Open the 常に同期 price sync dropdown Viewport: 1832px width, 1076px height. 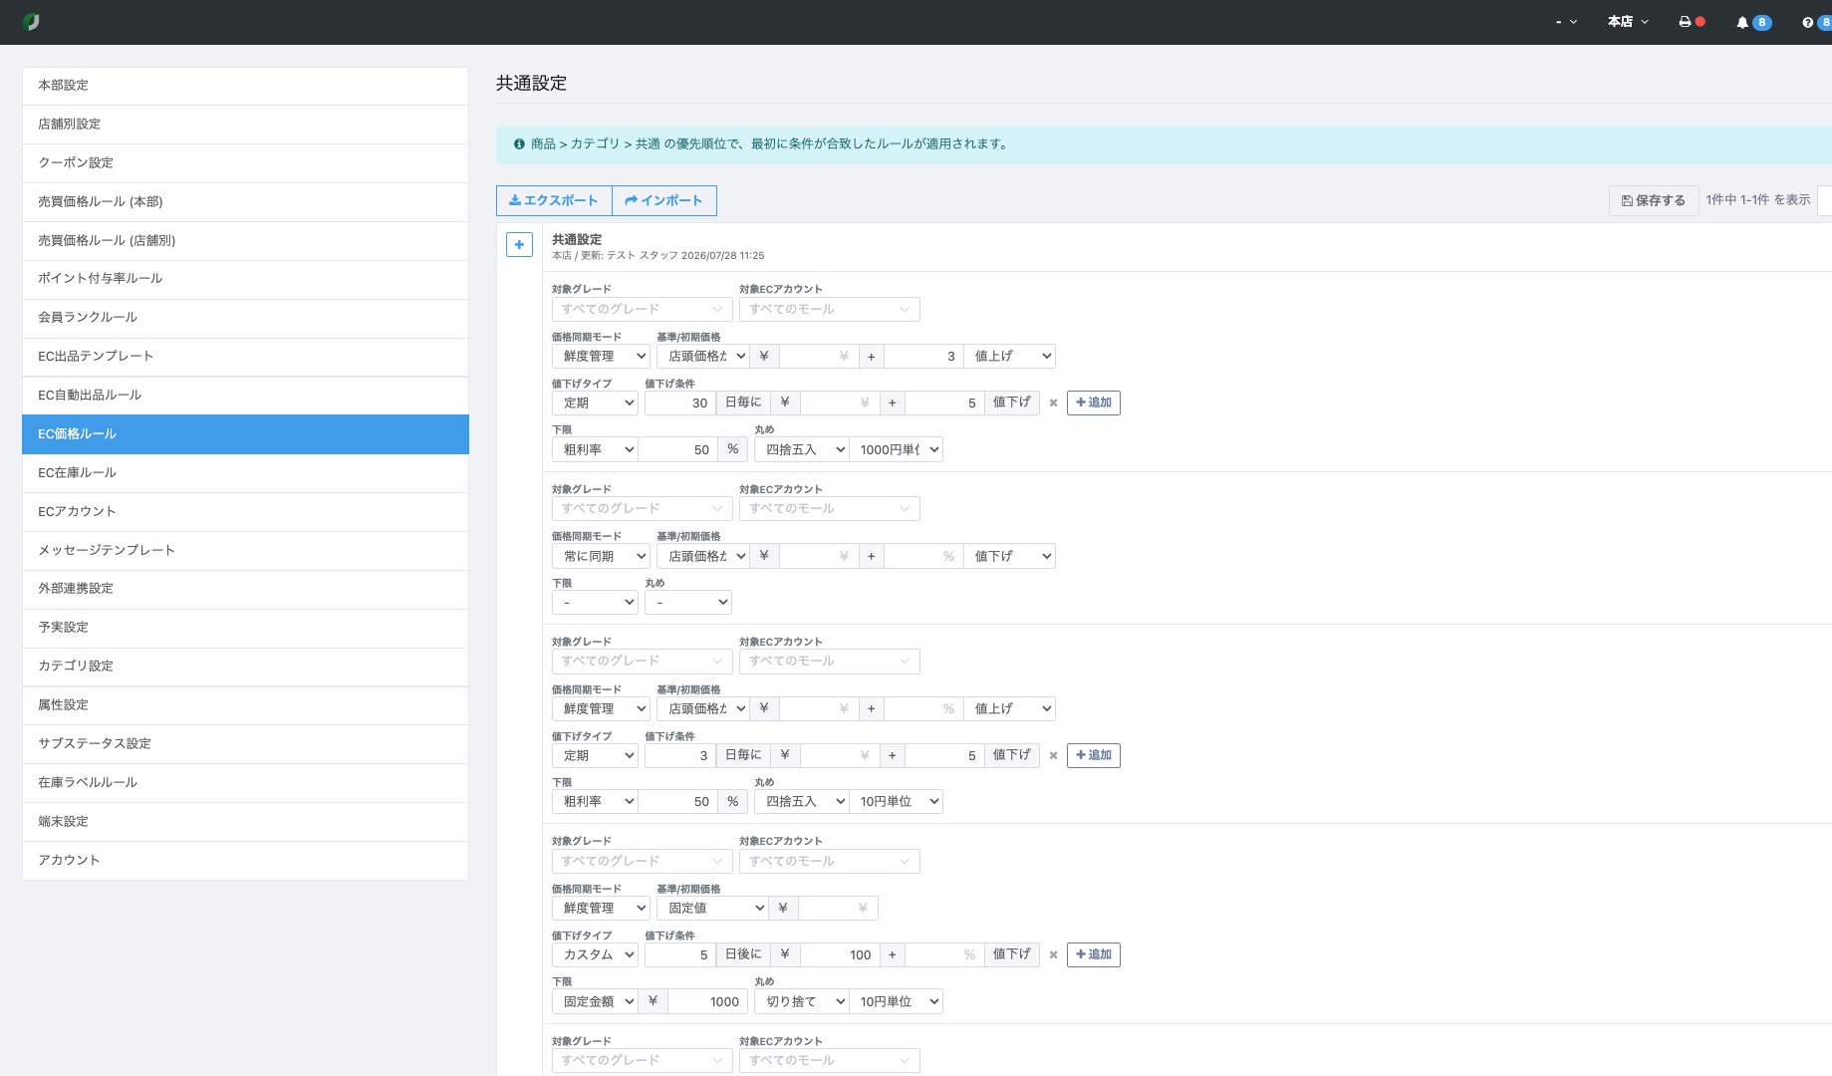(x=601, y=557)
